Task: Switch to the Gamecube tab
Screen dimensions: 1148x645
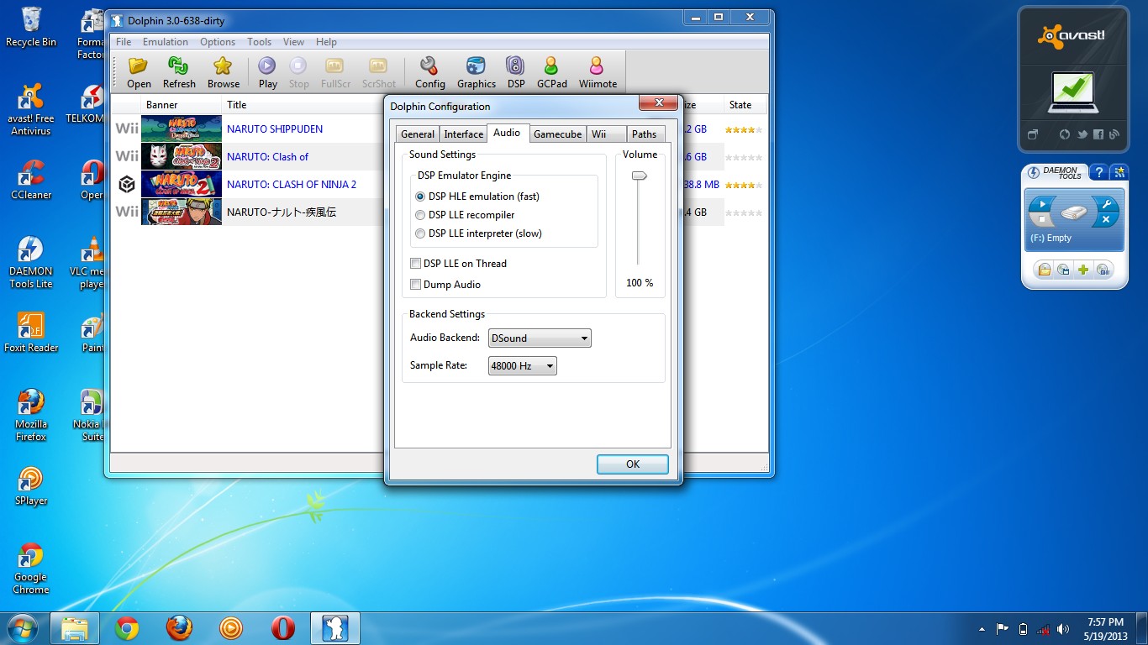Action: 558,134
